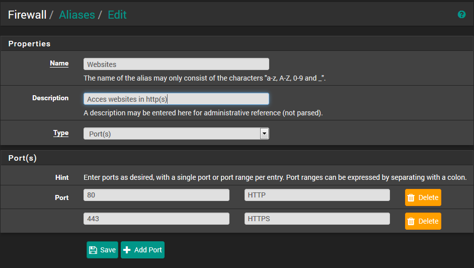Image resolution: width=474 pixels, height=268 pixels.
Task: Click the port field with value 443
Action: [156, 219]
